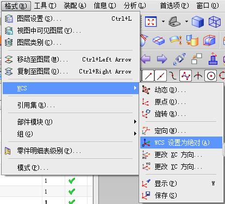
Task: Click the move-to-layer icon beside 移动至图层
Action: [9, 59]
